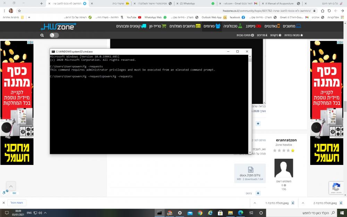Expand options for מטלת כתיבה 1.jpeg download

point(255,203)
